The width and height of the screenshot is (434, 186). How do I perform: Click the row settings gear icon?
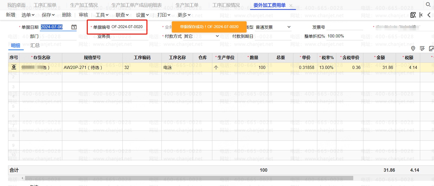point(14,67)
